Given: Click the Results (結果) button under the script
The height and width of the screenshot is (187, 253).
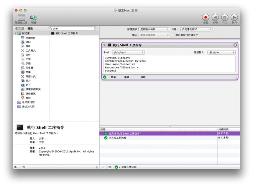Looking at the screenshot, I should pyautogui.click(x=113, y=77).
